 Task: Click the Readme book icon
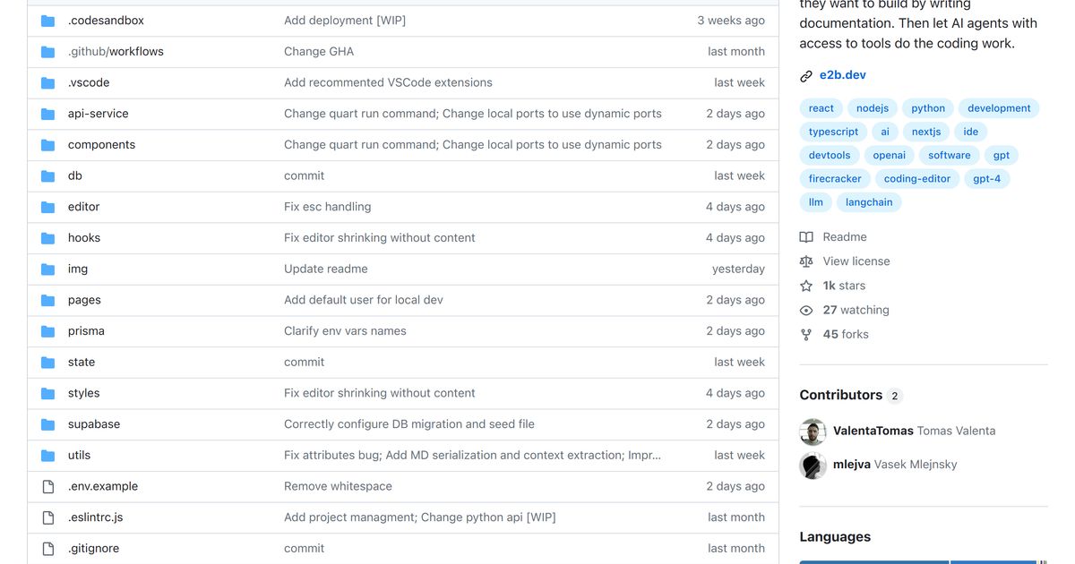[x=807, y=236]
